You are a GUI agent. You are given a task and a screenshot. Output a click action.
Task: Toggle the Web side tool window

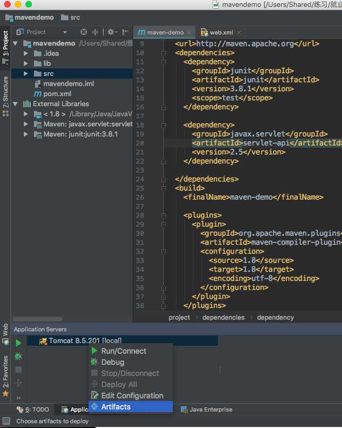[5, 334]
